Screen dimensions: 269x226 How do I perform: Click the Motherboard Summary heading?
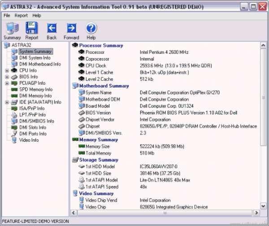coord(104,86)
